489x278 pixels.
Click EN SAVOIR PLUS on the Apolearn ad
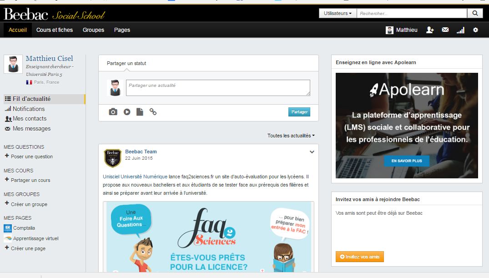click(407, 161)
